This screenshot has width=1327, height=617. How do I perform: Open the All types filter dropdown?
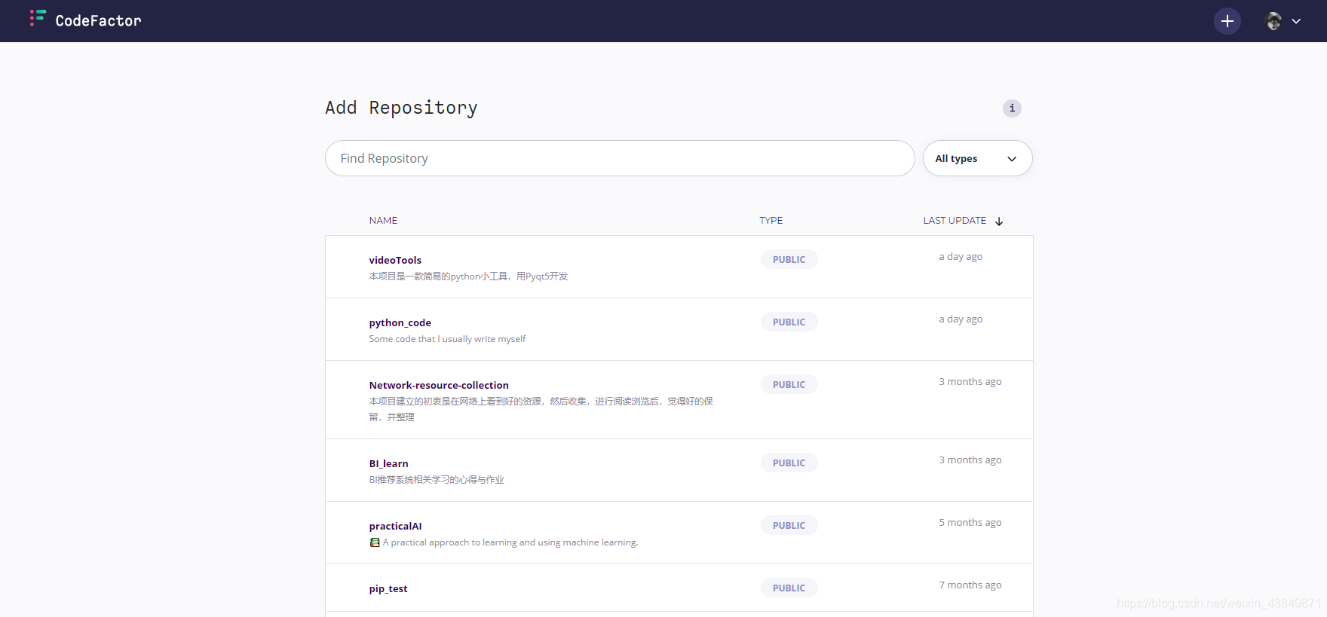click(x=977, y=158)
